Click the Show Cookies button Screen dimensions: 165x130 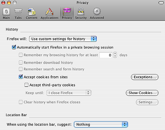[x=142, y=93]
